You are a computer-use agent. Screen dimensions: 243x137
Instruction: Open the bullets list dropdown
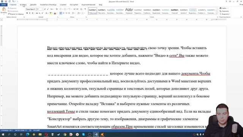click(x=63, y=9)
